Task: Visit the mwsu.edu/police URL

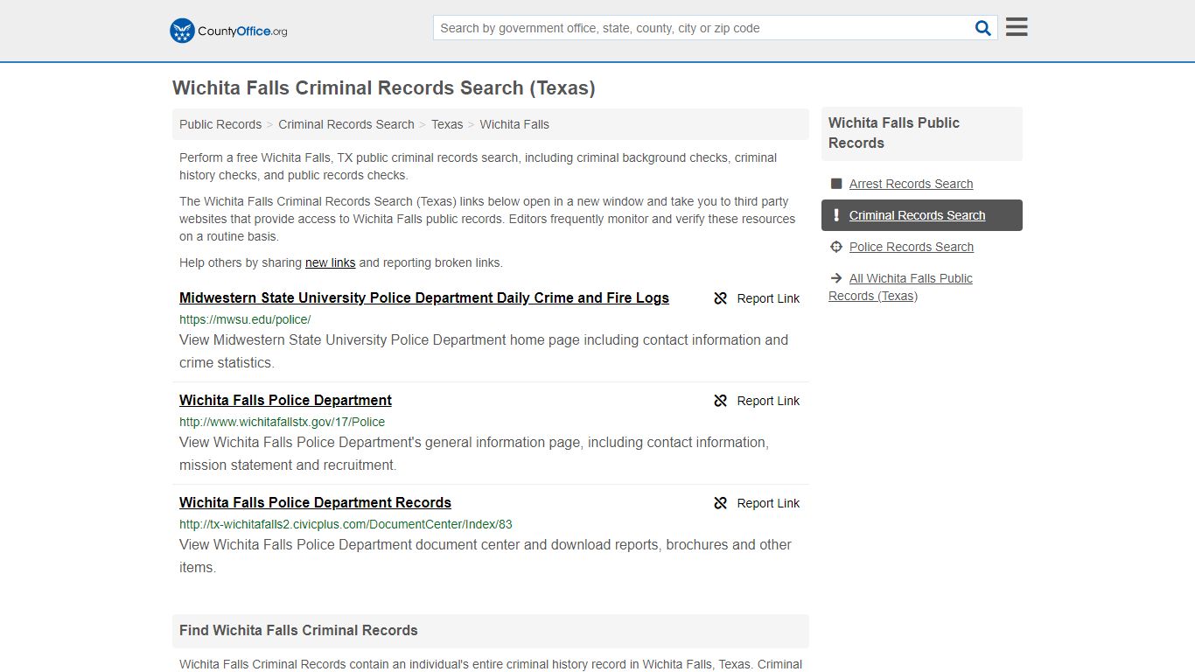Action: (x=245, y=319)
